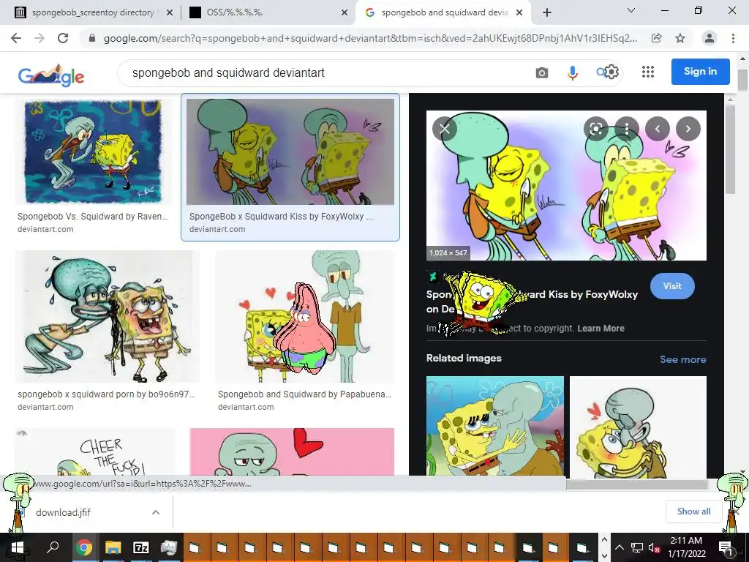Viewport: 749px width, 562px height.
Task: Search inside image with Lens icon
Action: pyautogui.click(x=595, y=129)
